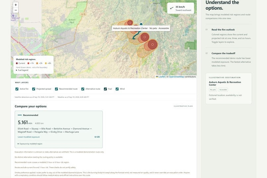Click the southernmost fire marker near CA 191
This screenshot has height=178, width=267.
click(x=152, y=44)
